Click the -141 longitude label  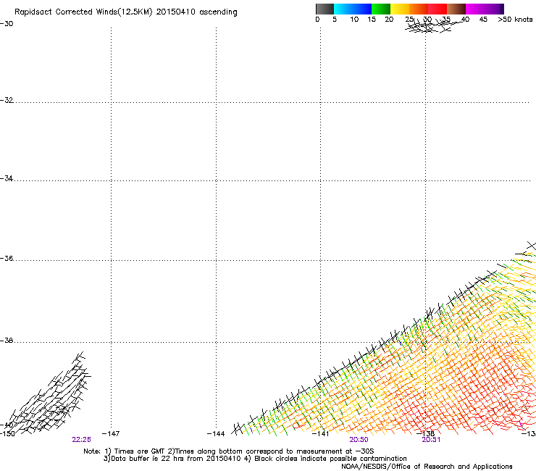click(320, 434)
